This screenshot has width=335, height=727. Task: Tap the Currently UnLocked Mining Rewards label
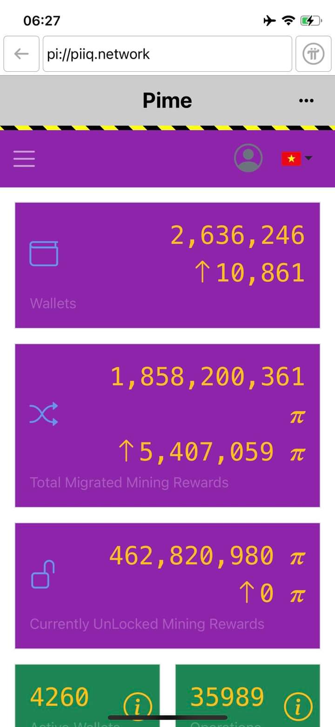[x=147, y=624]
